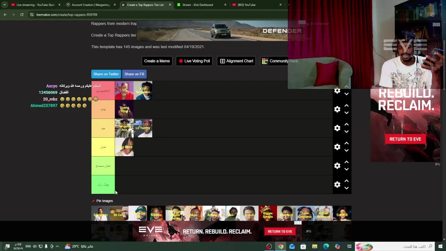Screen dimensions: 446x251
Task: Move the Lil Yachty tier row down
Action: [346, 132]
